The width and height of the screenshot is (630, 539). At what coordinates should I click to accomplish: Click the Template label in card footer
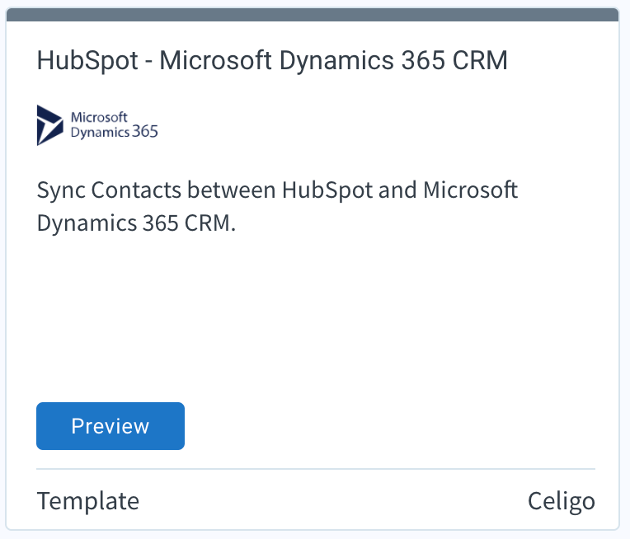pos(88,501)
